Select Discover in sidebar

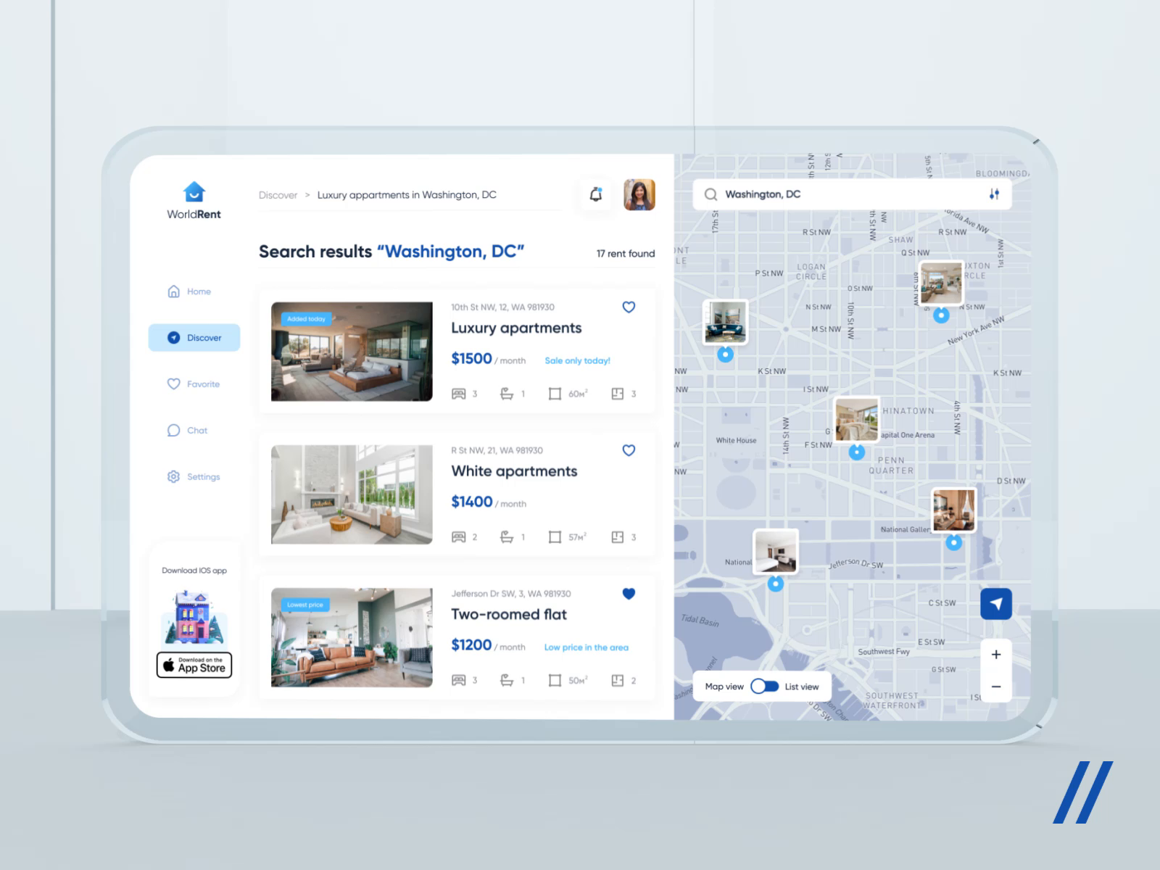point(194,338)
